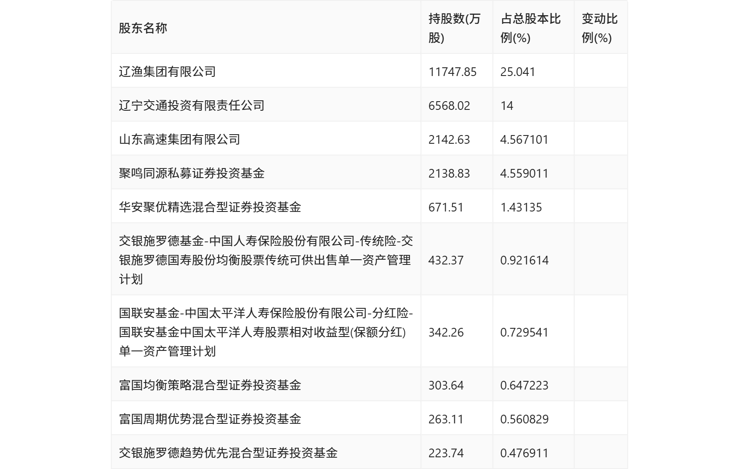Select shareholder 富国周期优势混合型证券投资基金

(210, 419)
